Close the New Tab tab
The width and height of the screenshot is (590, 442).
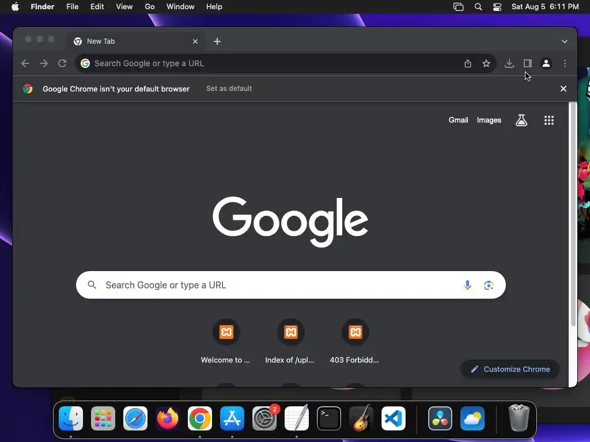(195, 41)
